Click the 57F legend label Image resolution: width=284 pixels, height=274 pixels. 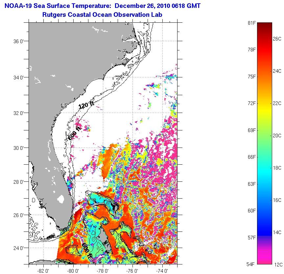pos(252,237)
